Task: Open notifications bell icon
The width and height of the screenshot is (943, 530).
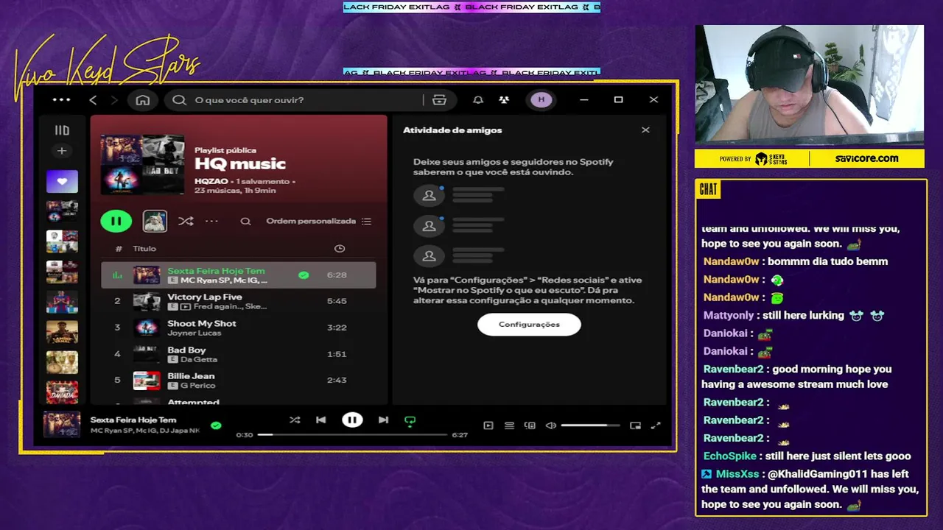Action: pyautogui.click(x=478, y=100)
